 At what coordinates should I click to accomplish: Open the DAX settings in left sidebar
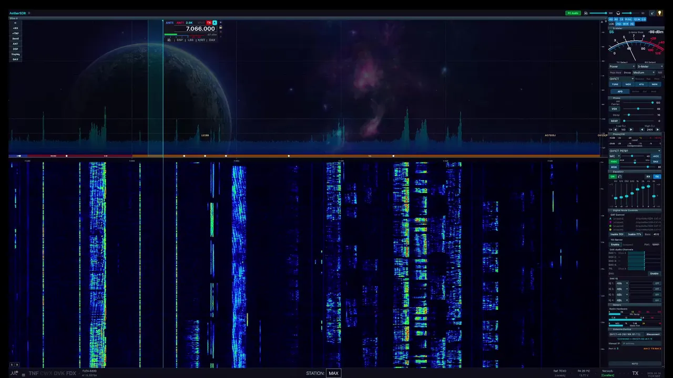tap(15, 59)
